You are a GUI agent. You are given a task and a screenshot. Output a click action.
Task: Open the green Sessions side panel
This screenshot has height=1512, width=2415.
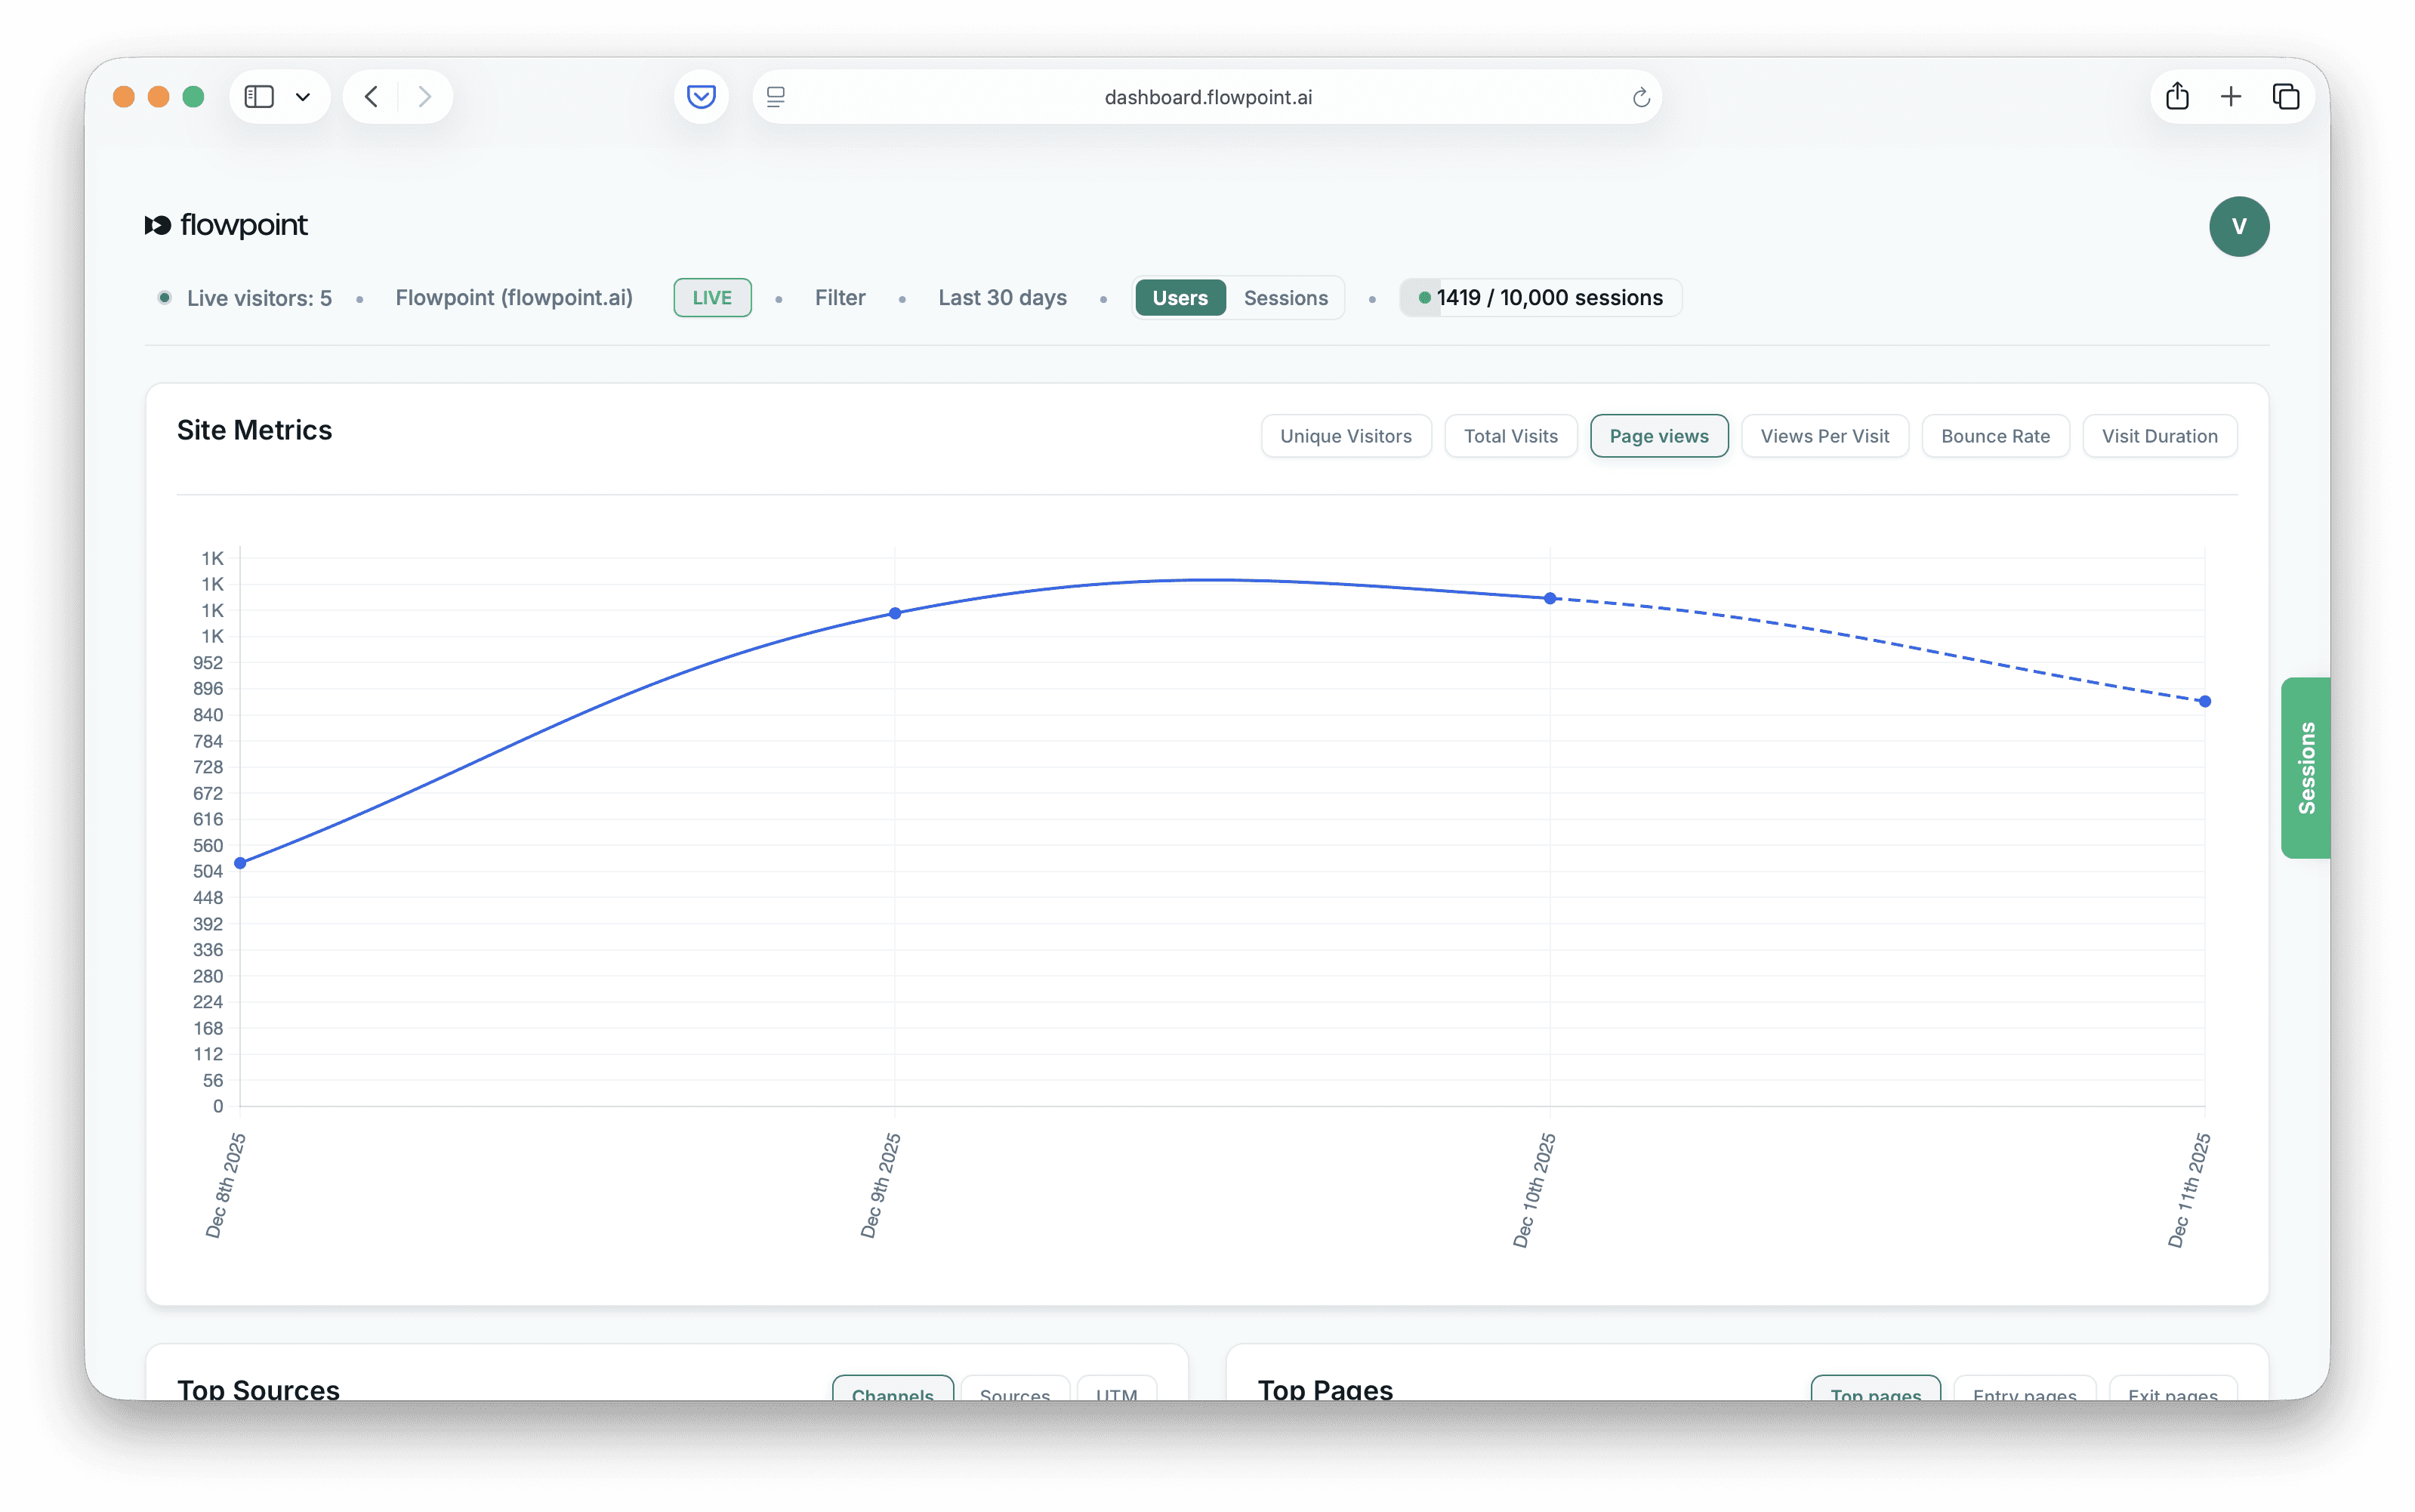(x=2305, y=767)
